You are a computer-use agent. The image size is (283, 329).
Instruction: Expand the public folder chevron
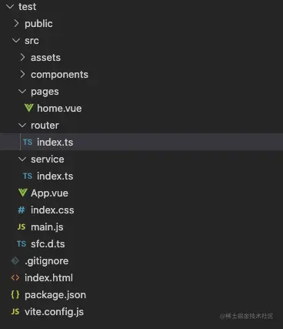[x=16, y=23]
